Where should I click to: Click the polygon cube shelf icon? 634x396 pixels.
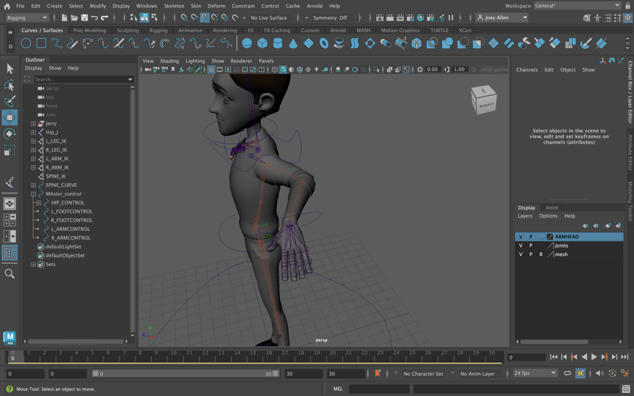[262, 43]
